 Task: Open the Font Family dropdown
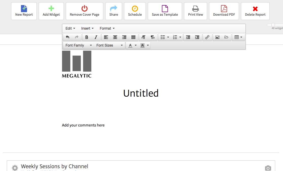pyautogui.click(x=78, y=45)
